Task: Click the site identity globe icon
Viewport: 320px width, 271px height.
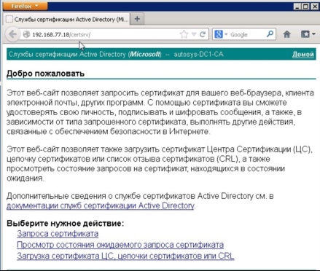Action: coord(26,34)
